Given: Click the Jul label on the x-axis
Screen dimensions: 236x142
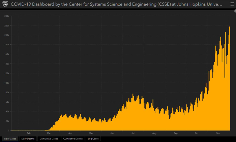Looking at the screenshot, I should 133,133.
